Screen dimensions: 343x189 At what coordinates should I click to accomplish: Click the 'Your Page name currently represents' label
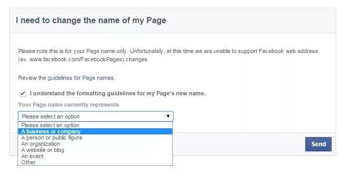pyautogui.click(x=68, y=105)
